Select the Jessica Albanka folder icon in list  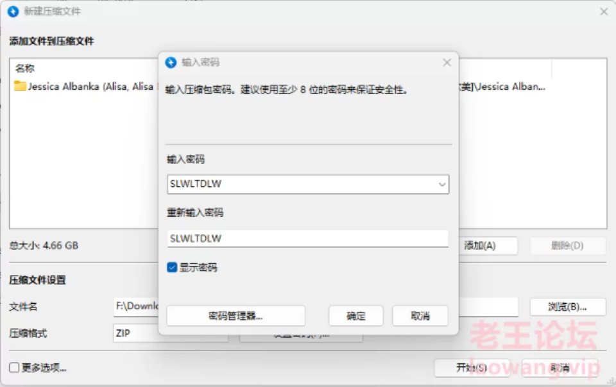20,86
